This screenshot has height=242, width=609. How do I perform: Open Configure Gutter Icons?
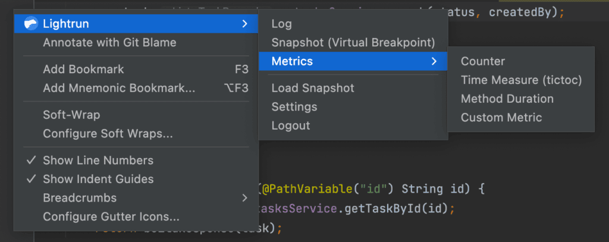coord(111,217)
